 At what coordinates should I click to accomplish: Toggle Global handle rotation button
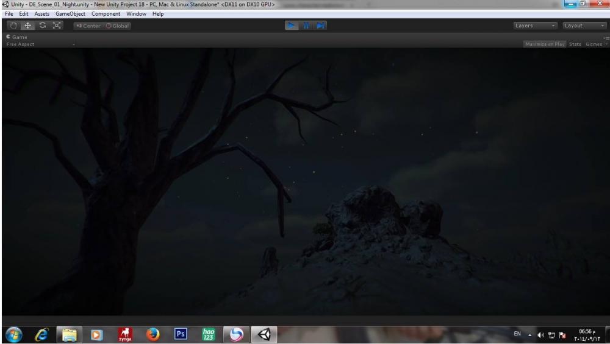(x=117, y=26)
